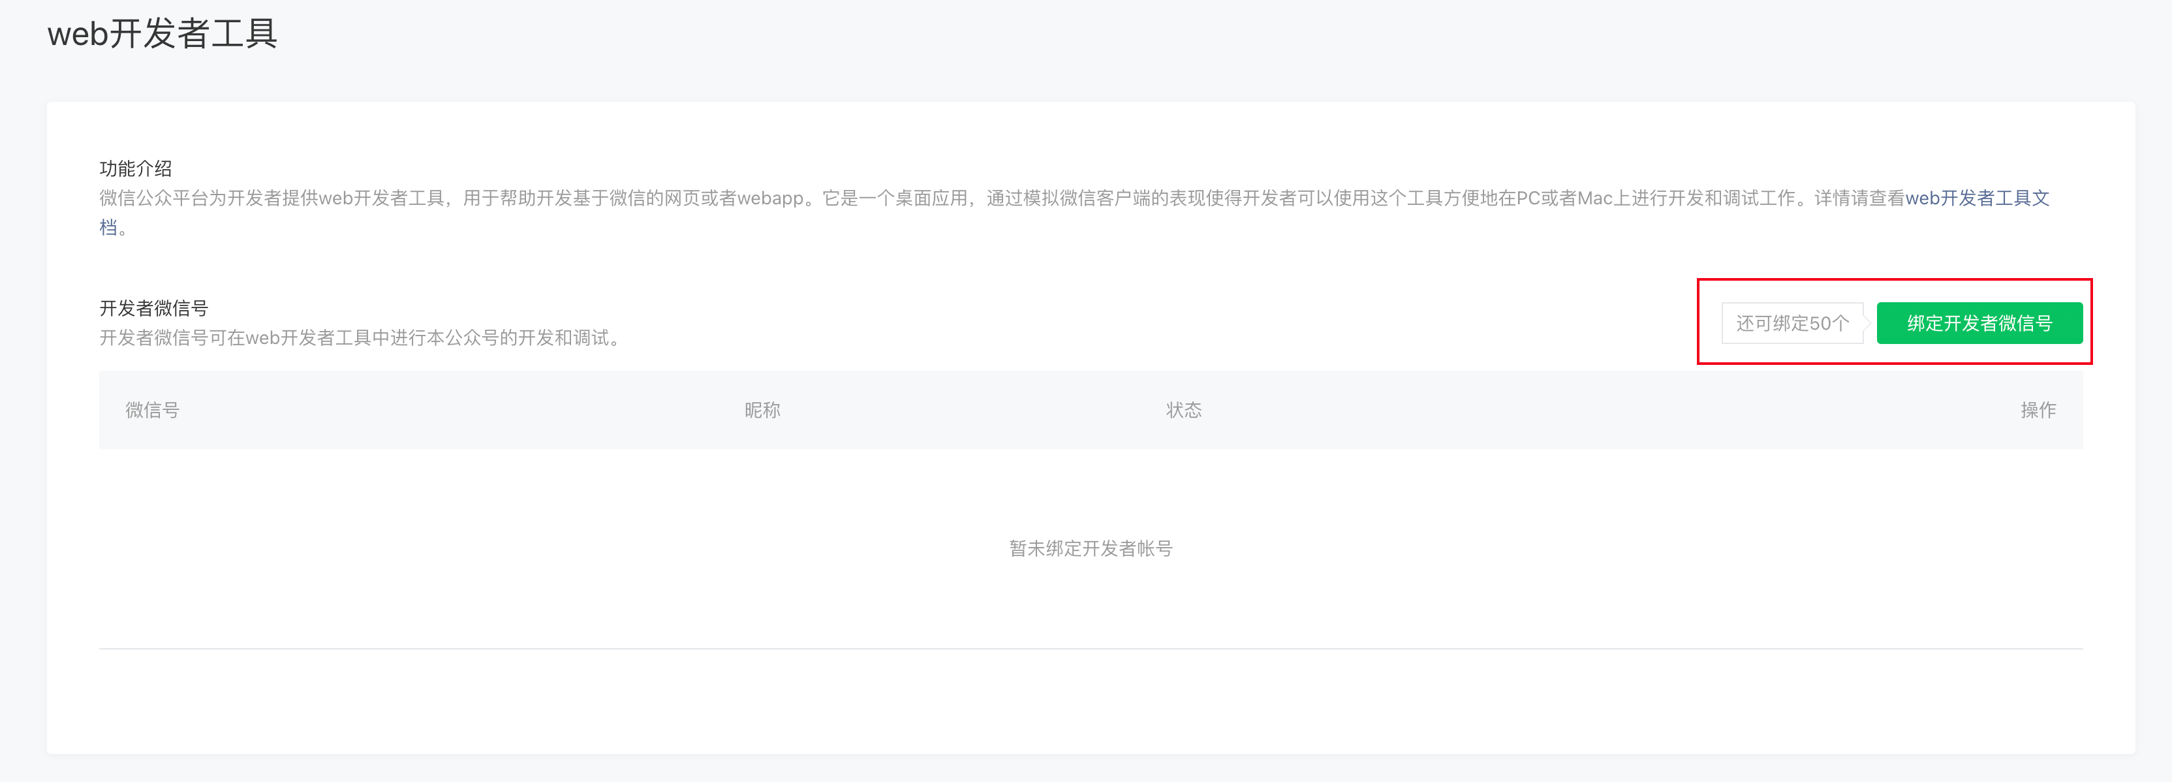Click the word webapp in the intro paragraph
Viewport: 2172px width, 782px height.
[x=770, y=198]
